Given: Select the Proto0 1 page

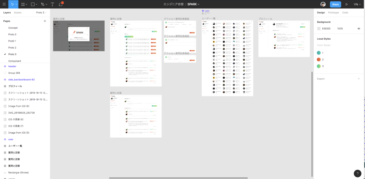Looking at the screenshot, I should 12,41.
